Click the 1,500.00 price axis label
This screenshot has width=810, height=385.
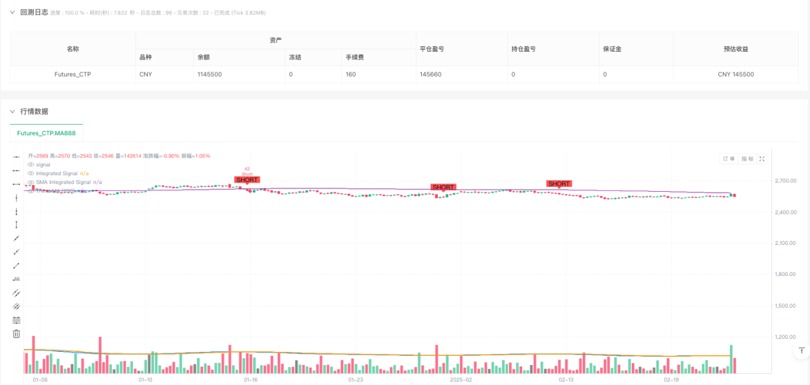coord(786,305)
